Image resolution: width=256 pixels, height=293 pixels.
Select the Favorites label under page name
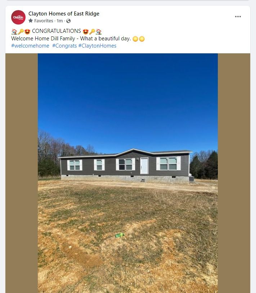[44, 21]
